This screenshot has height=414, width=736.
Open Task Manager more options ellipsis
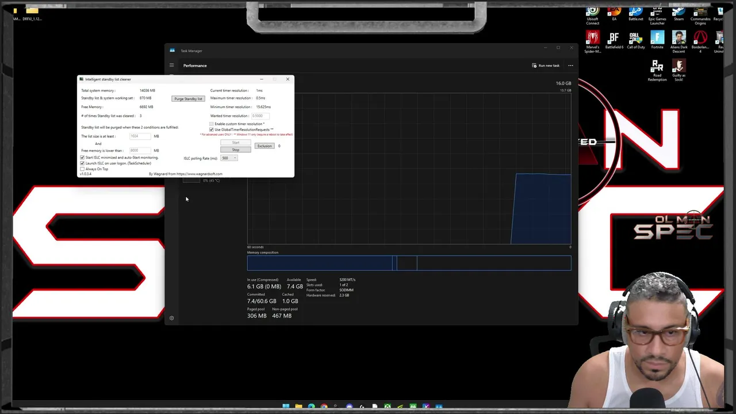point(570,66)
